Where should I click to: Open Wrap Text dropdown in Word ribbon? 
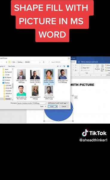(x=102, y=68)
